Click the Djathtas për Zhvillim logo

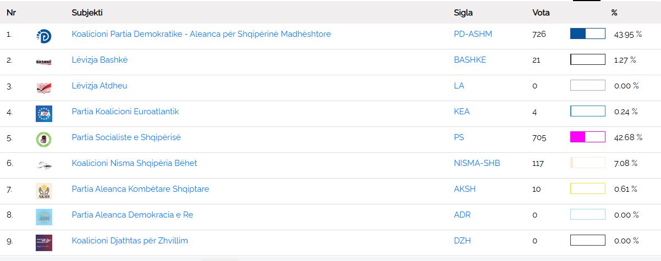[44, 242]
